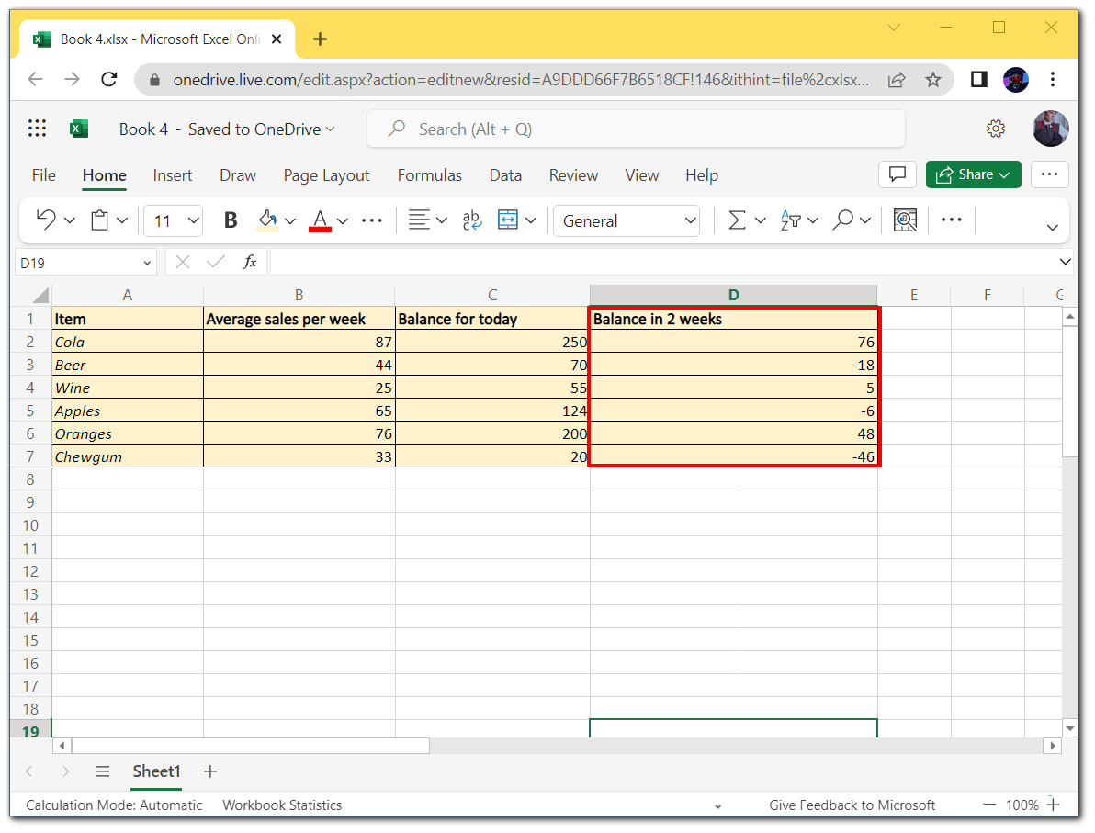Click the Select All corner triangle
1095x833 pixels.
tap(40, 295)
